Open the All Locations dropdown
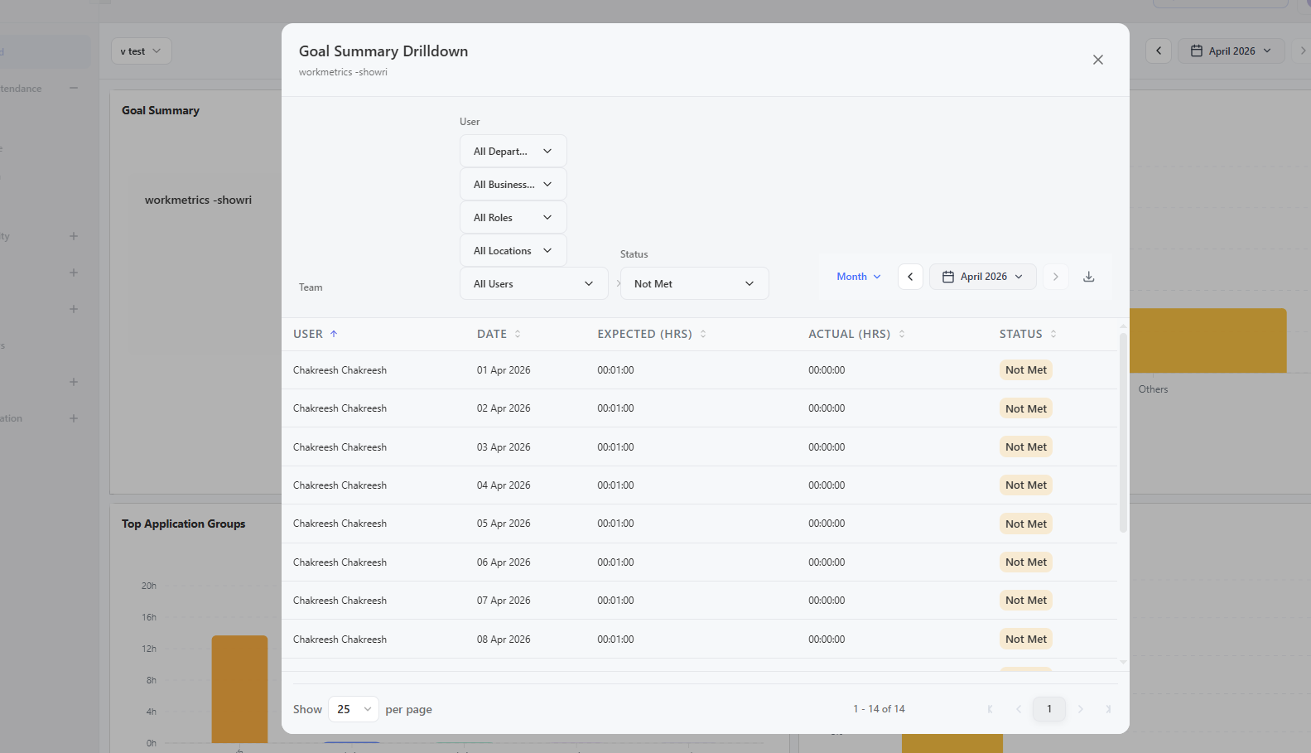 513,250
